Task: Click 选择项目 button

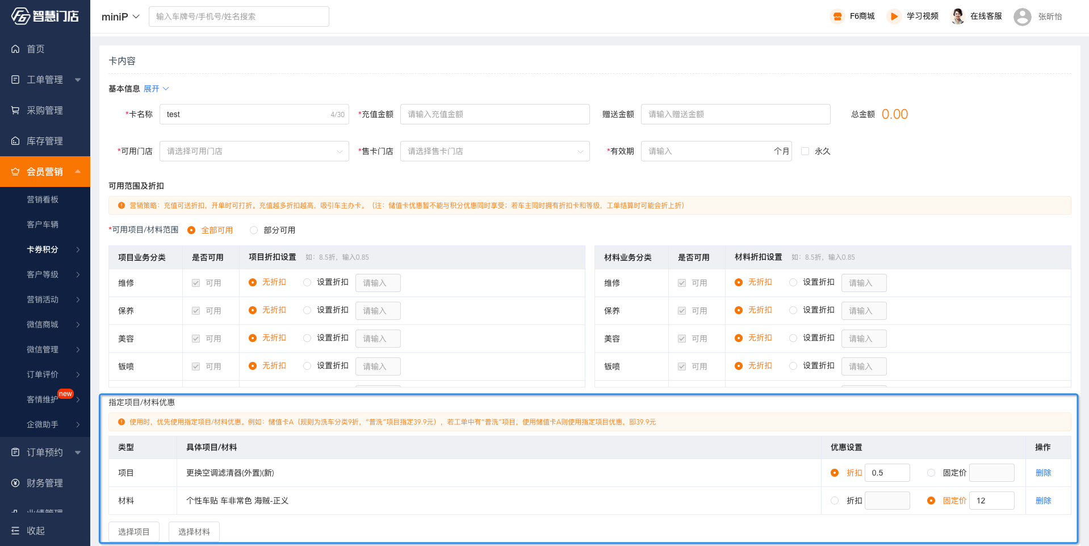Action: 134,532
